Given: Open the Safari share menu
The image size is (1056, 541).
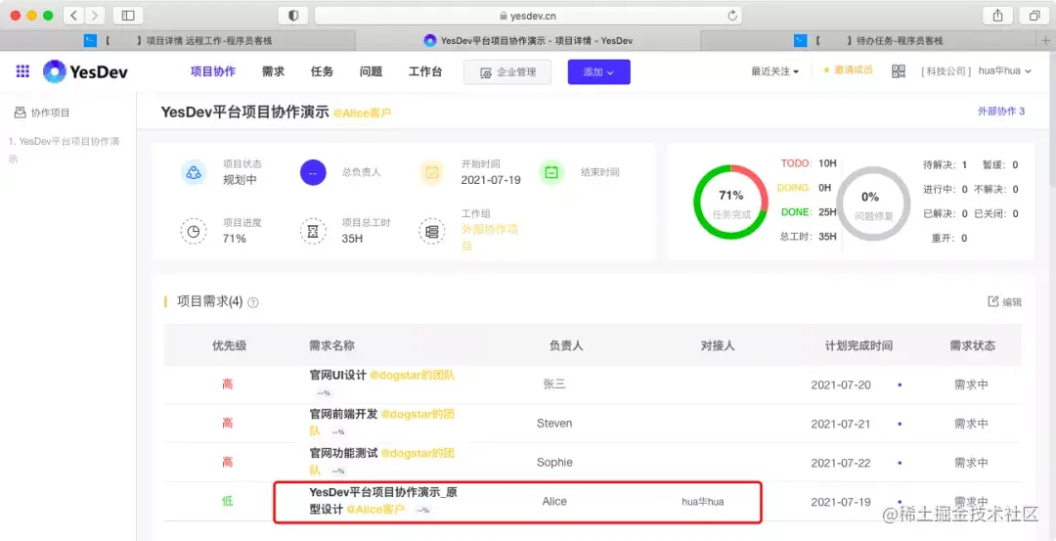Looking at the screenshot, I should pos(997,15).
